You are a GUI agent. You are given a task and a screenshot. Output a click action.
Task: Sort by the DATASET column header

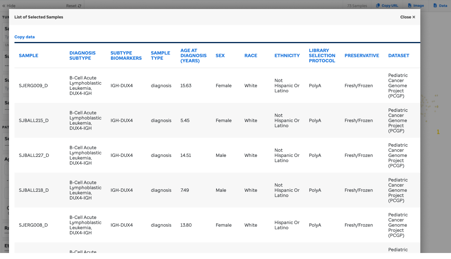coord(399,56)
